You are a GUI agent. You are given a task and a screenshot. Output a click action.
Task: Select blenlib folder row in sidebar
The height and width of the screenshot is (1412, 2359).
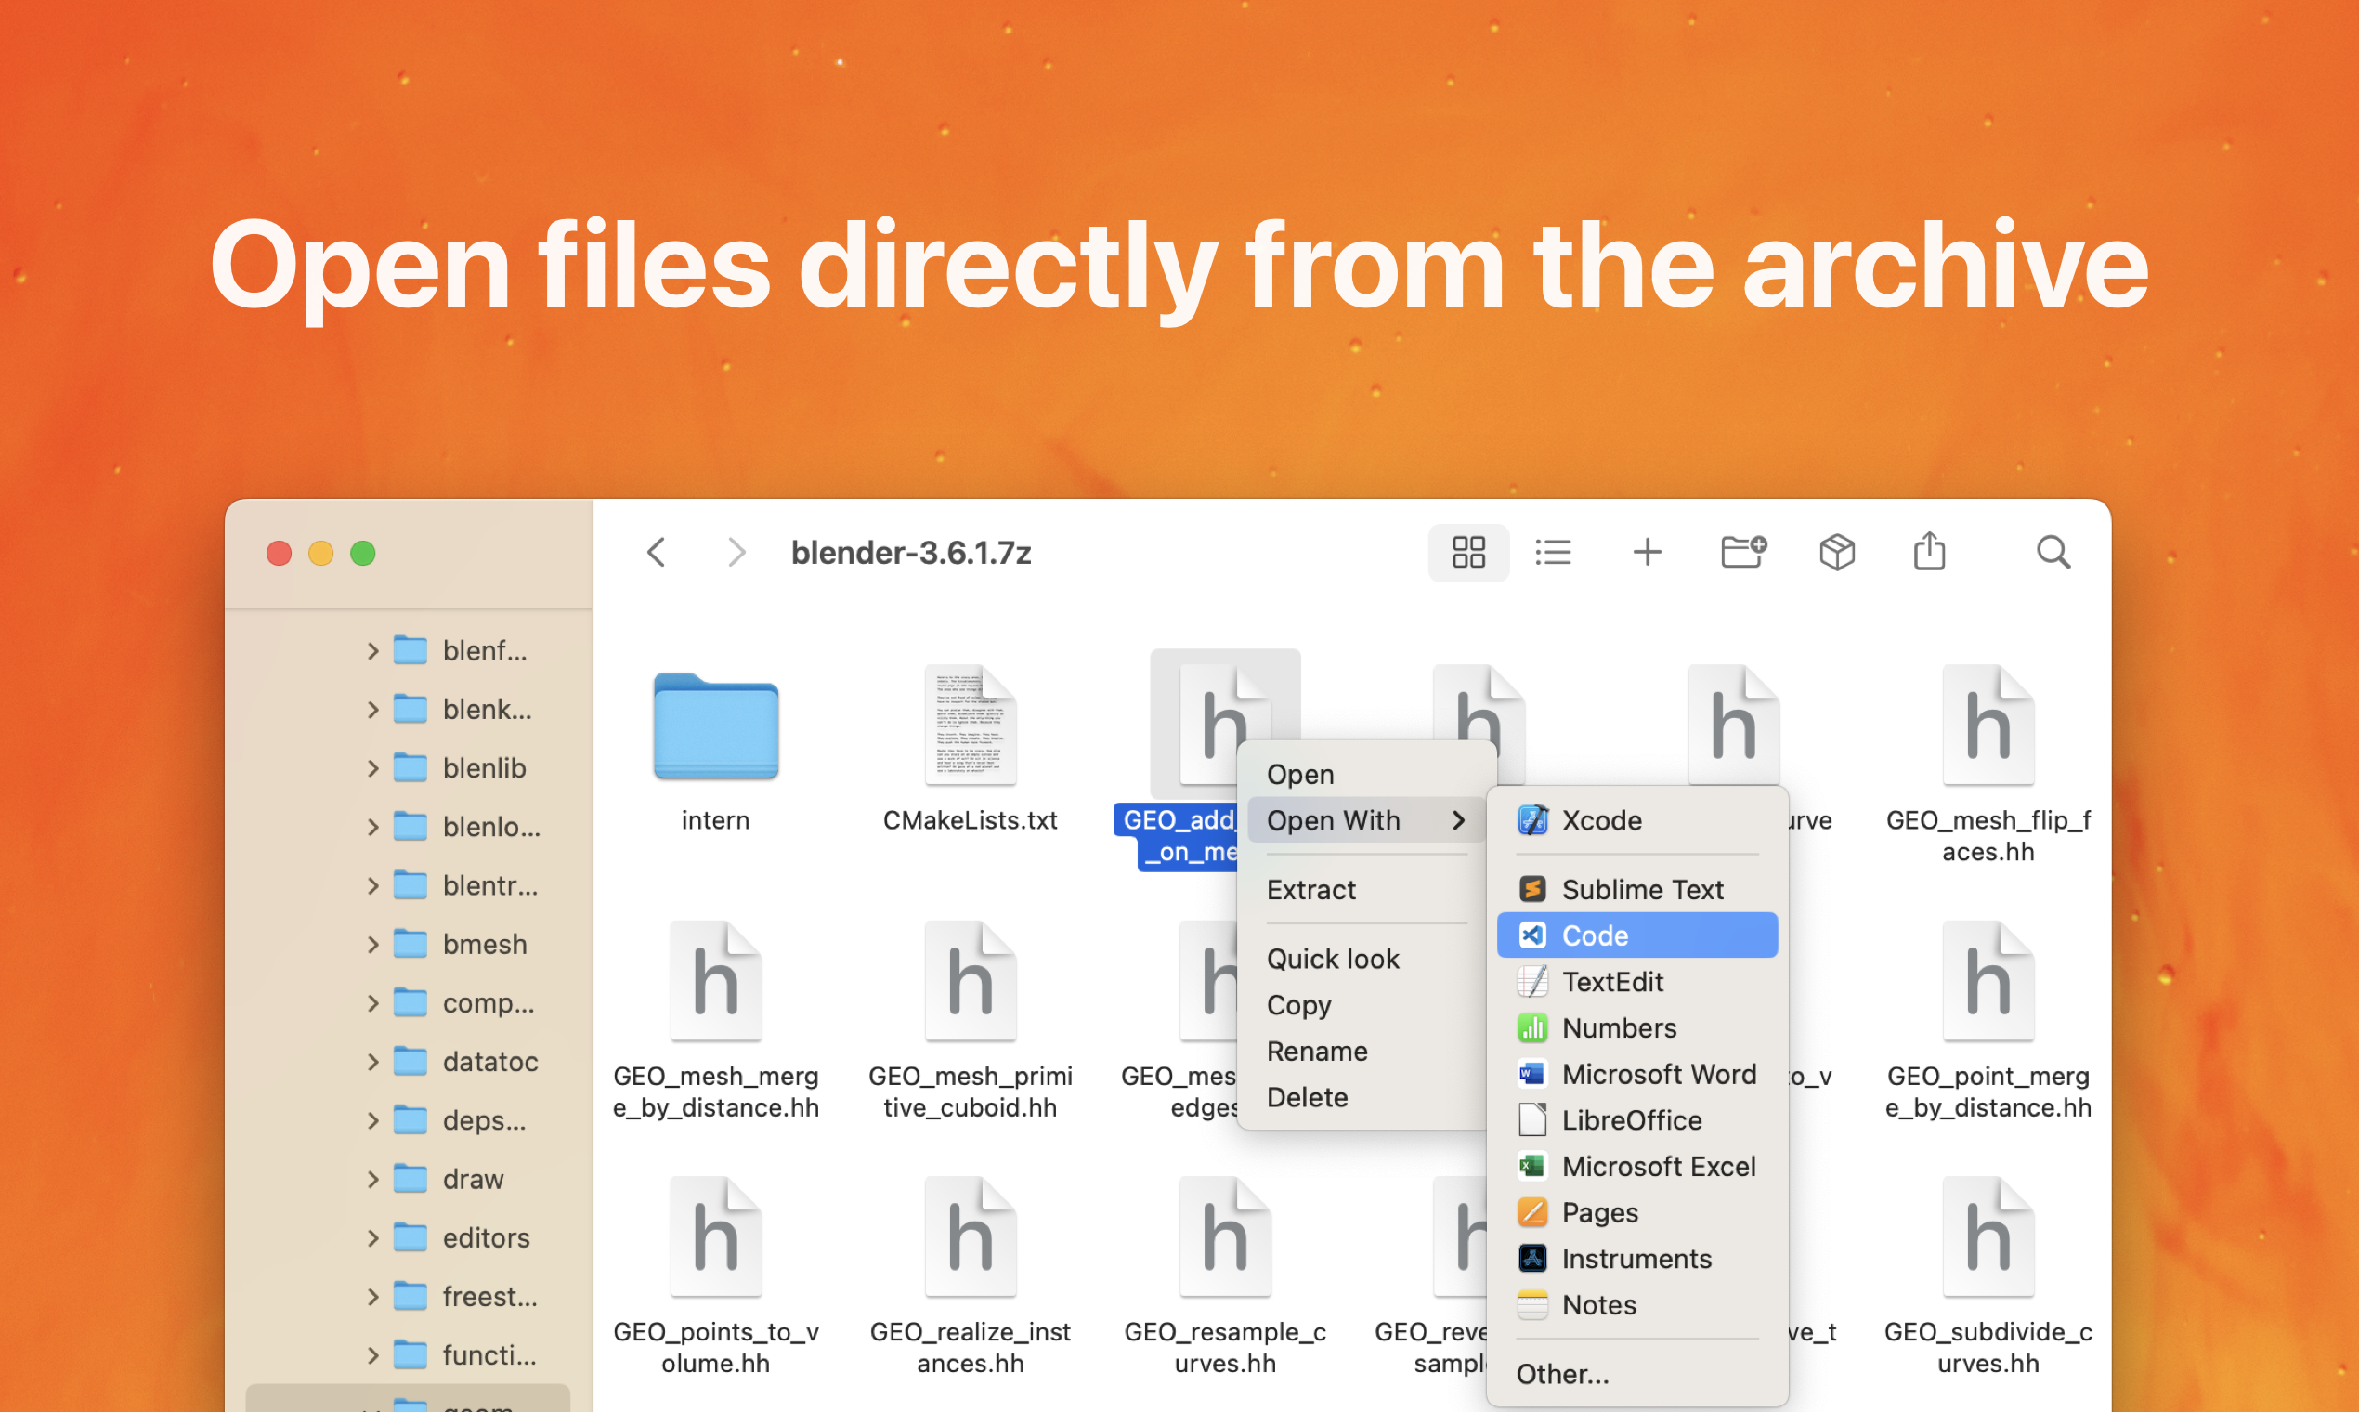[x=408, y=768]
